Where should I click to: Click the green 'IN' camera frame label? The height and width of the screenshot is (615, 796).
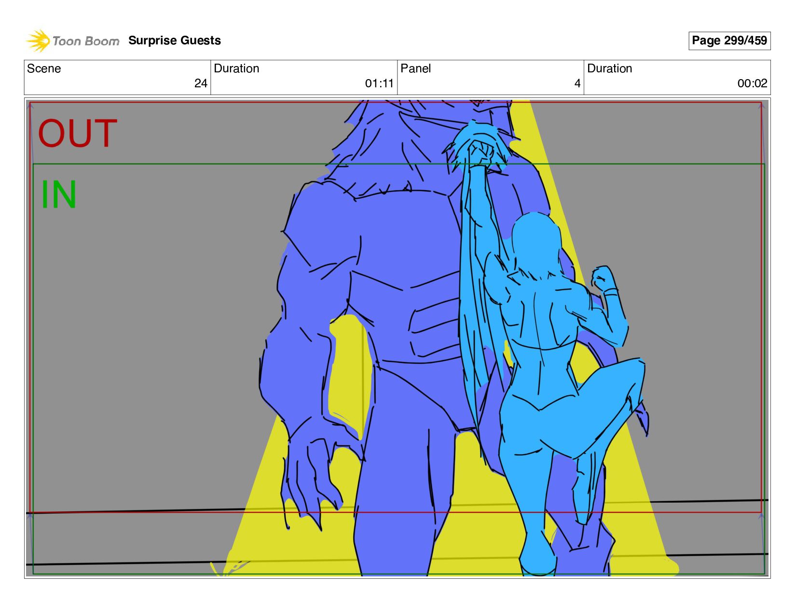click(x=58, y=194)
